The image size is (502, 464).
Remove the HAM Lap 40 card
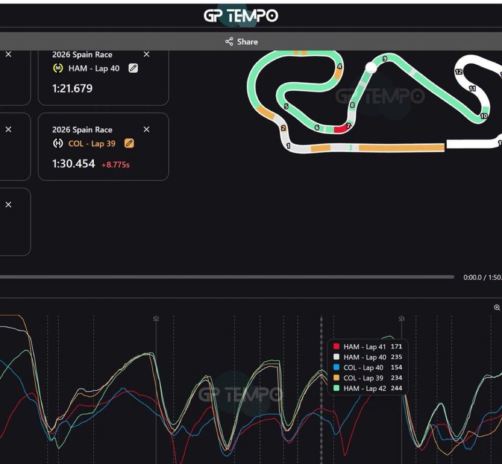pos(147,54)
